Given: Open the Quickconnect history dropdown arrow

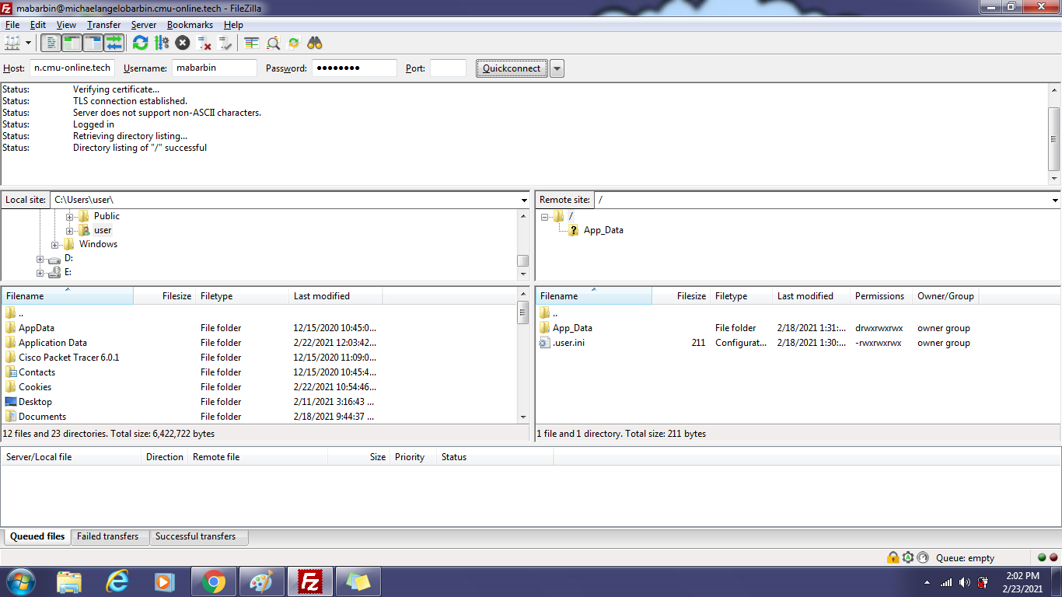Looking at the screenshot, I should [557, 68].
